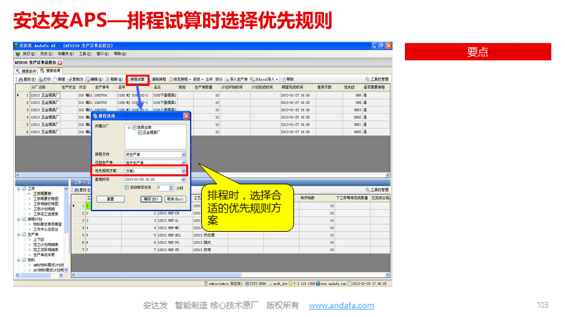Open the 锁定排程 dropdown arrow
565x317 pixels.
point(190,80)
